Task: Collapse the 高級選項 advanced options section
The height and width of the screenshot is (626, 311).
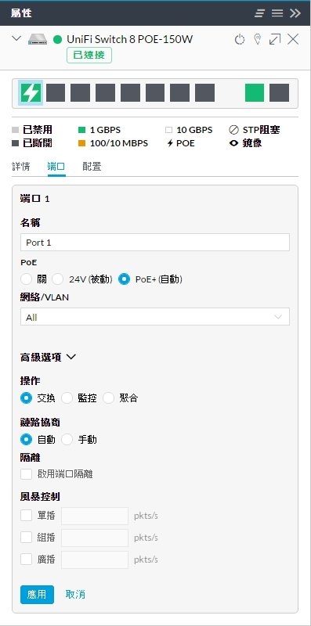Action: (48, 357)
